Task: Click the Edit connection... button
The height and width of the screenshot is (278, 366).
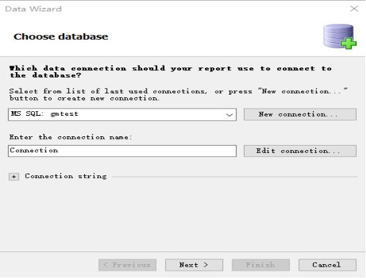Action: pos(300,151)
